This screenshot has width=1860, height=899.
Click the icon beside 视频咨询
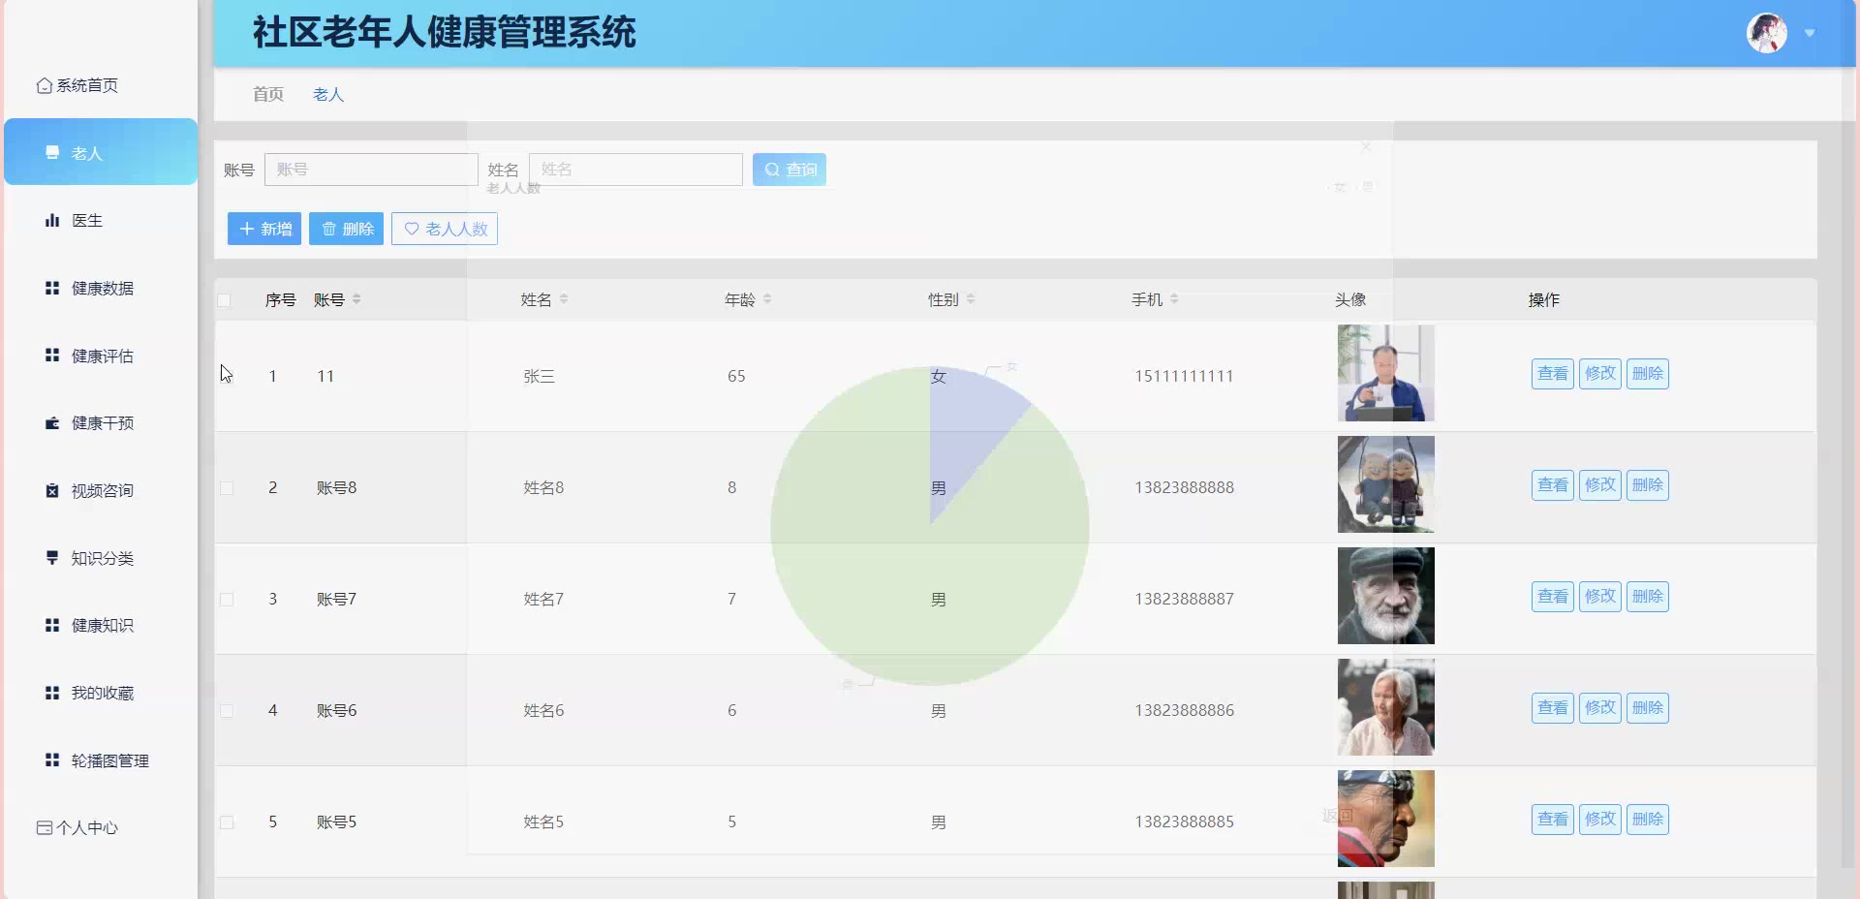(x=52, y=490)
